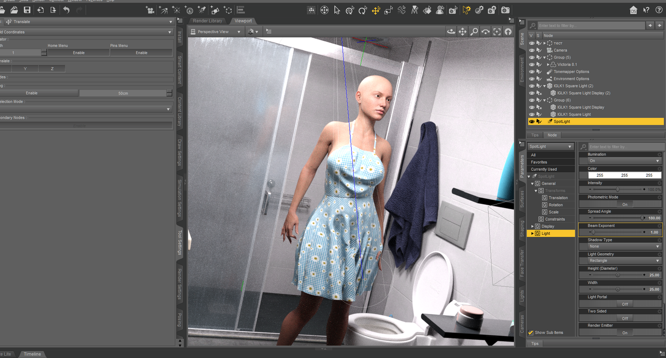Click the viewport Frame selection control
The height and width of the screenshot is (358, 666).
coord(497,32)
